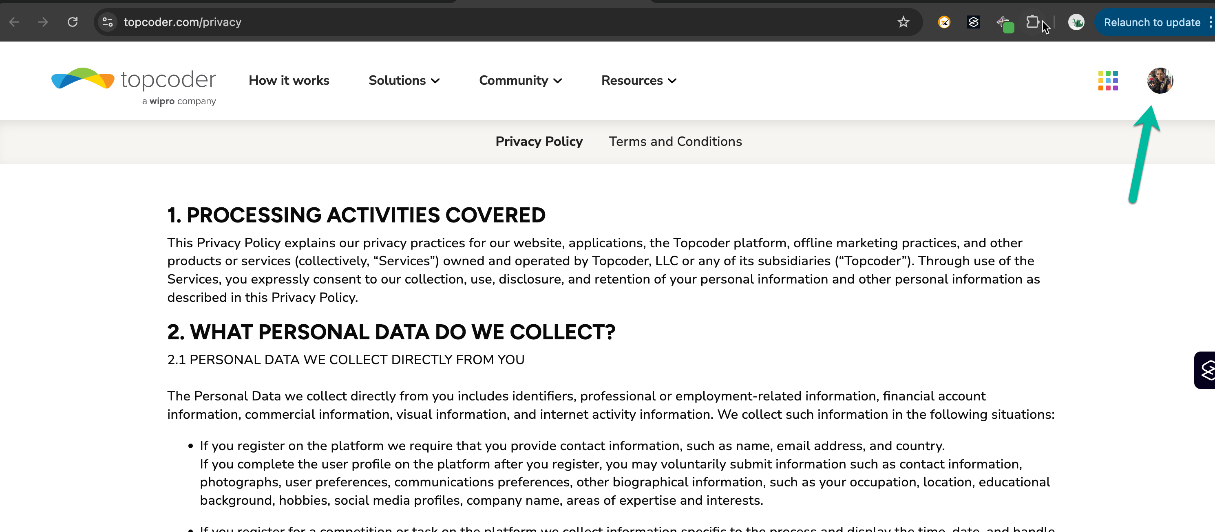Open the floating side widget on right edge

pos(1206,370)
